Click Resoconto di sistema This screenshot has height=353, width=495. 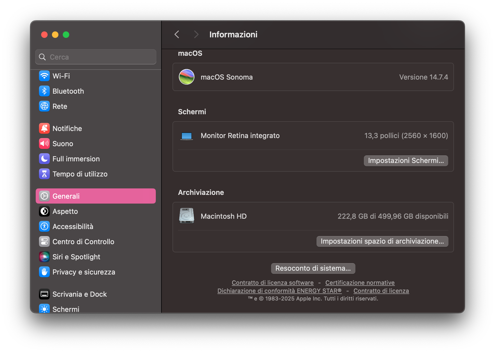point(313,268)
